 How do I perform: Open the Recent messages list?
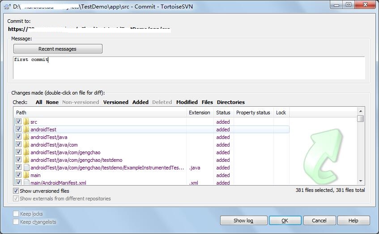click(x=58, y=49)
